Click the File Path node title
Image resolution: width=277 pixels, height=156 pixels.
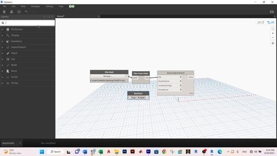[109, 72]
